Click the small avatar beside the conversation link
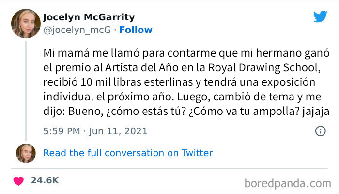 (x=25, y=153)
